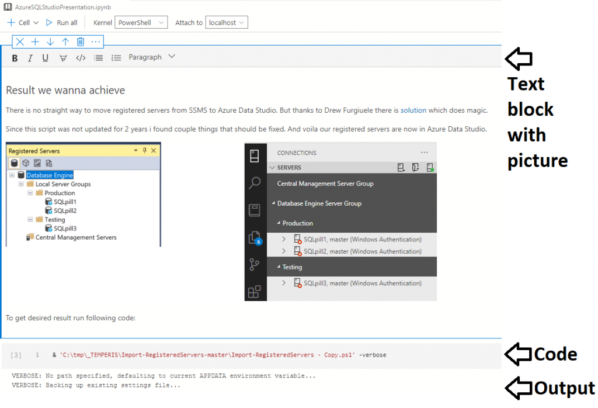The width and height of the screenshot is (598, 408).
Task: Open Explorer view with badge 6
Action: (x=255, y=238)
